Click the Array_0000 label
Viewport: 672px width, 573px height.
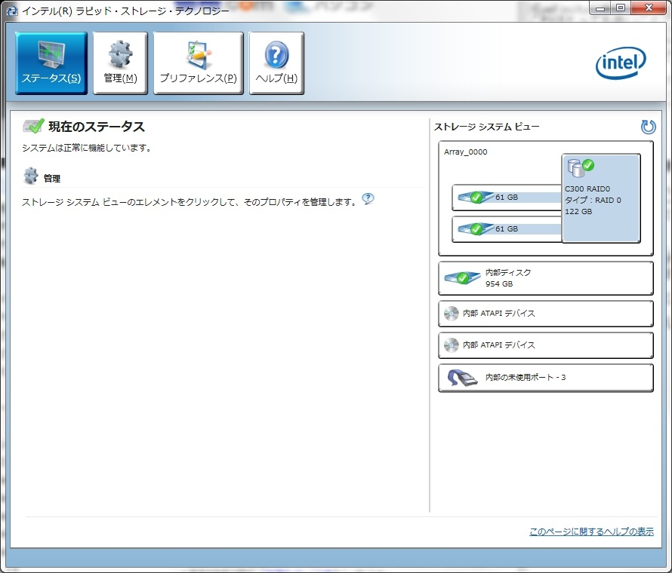pyautogui.click(x=465, y=152)
